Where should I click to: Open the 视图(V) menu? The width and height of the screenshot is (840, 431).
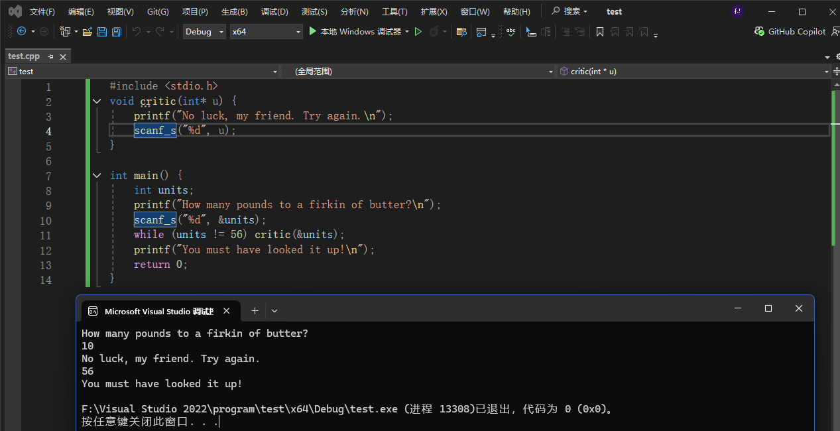[x=120, y=11]
